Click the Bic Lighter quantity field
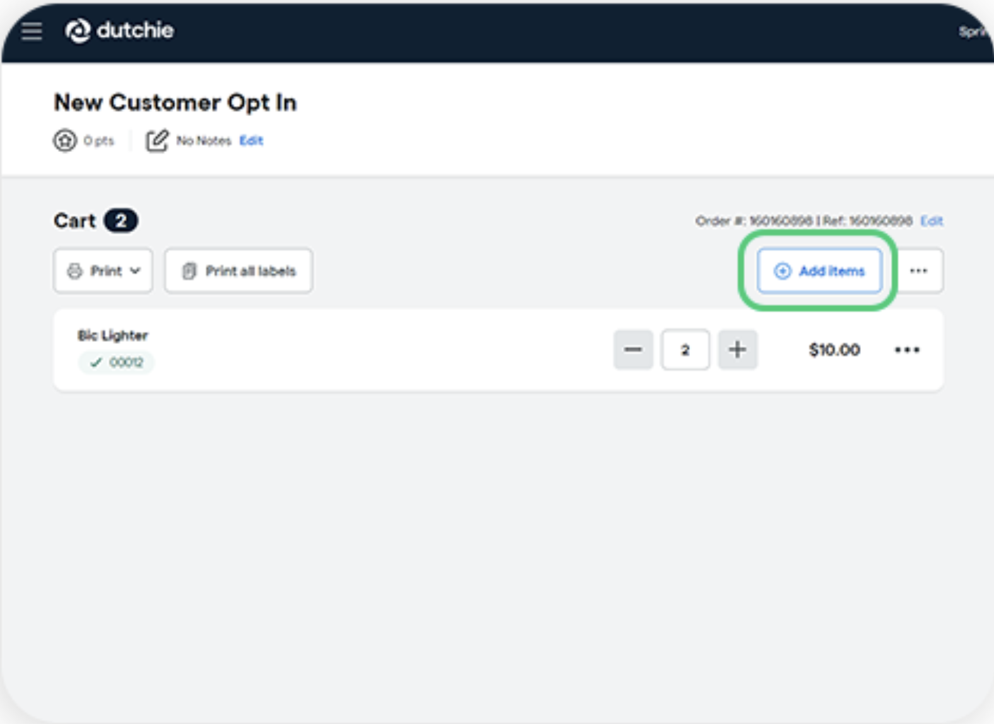The image size is (994, 724). click(686, 349)
